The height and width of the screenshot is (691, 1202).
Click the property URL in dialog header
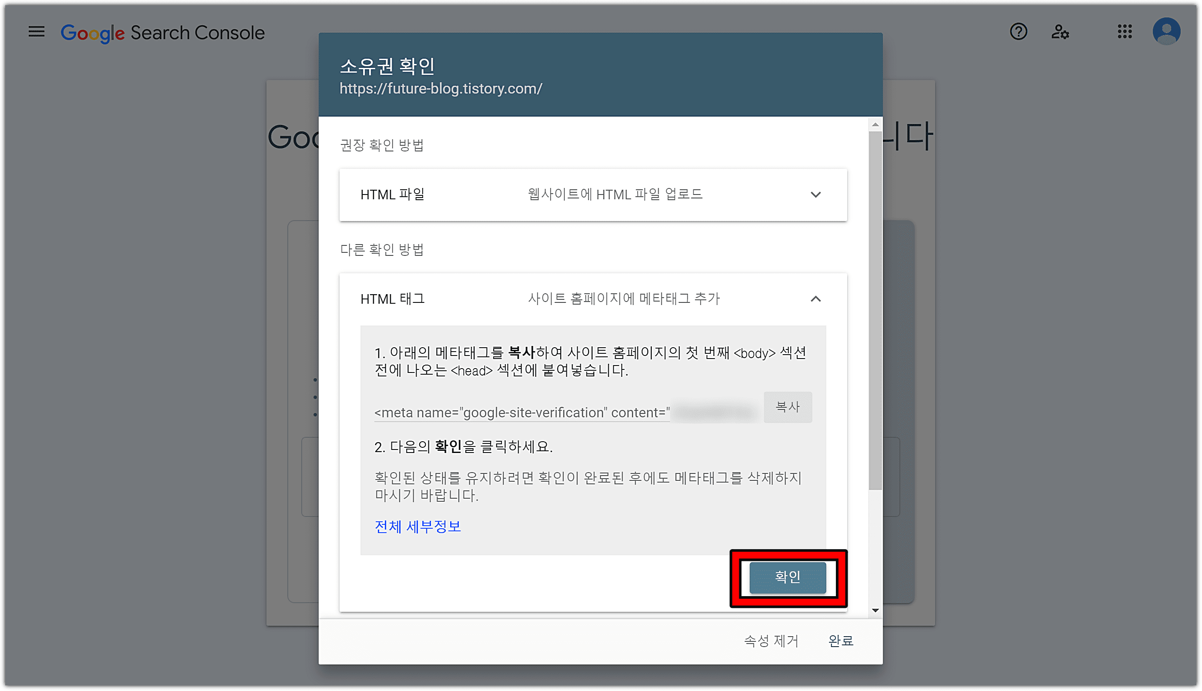[441, 89]
